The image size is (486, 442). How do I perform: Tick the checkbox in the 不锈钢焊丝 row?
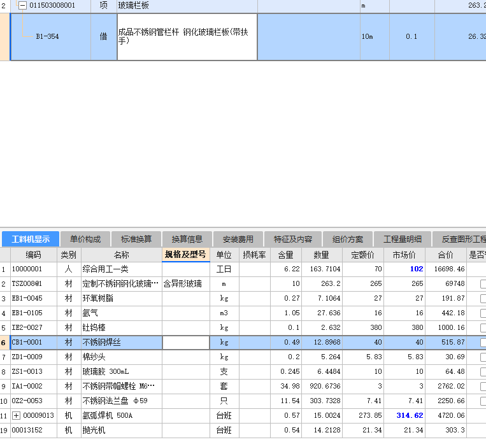pyautogui.click(x=483, y=342)
